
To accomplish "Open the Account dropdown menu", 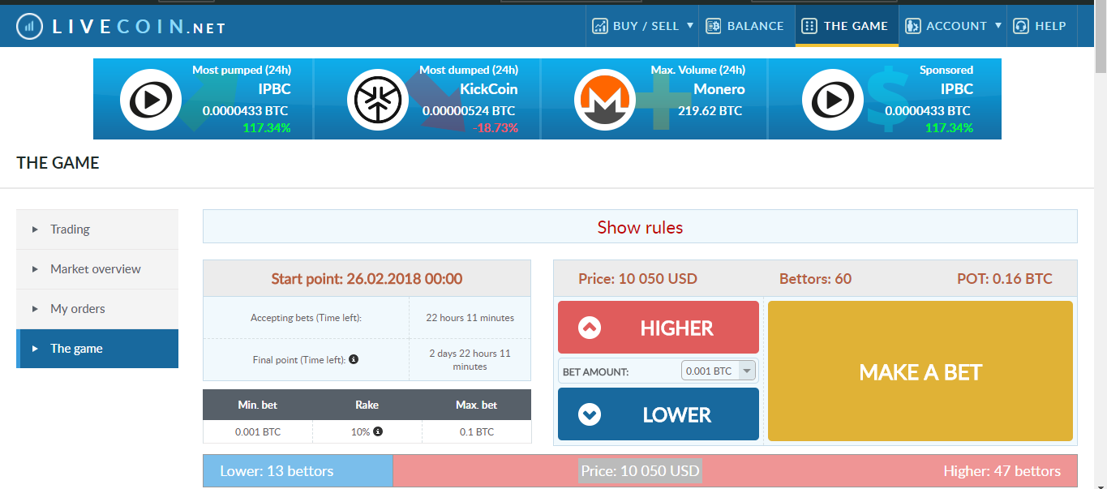I will pos(953,26).
